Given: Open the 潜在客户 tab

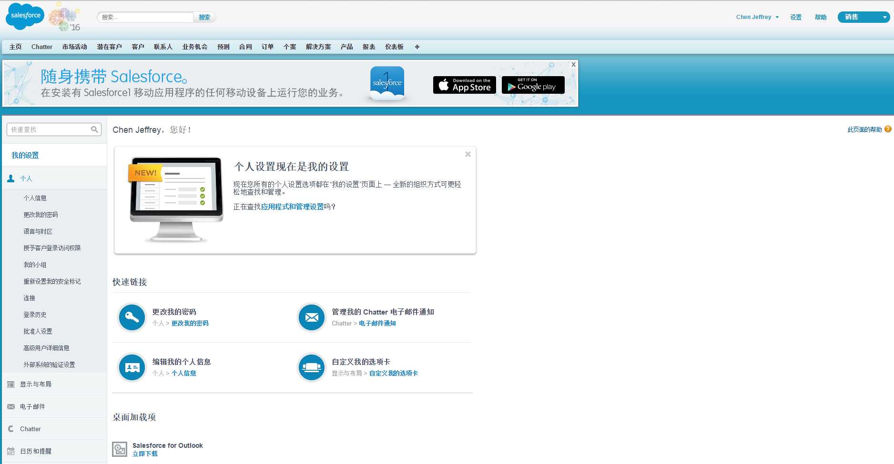Looking at the screenshot, I should pos(110,47).
